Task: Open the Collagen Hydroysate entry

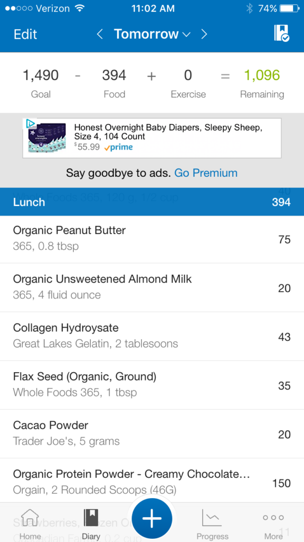Action: coord(152,336)
